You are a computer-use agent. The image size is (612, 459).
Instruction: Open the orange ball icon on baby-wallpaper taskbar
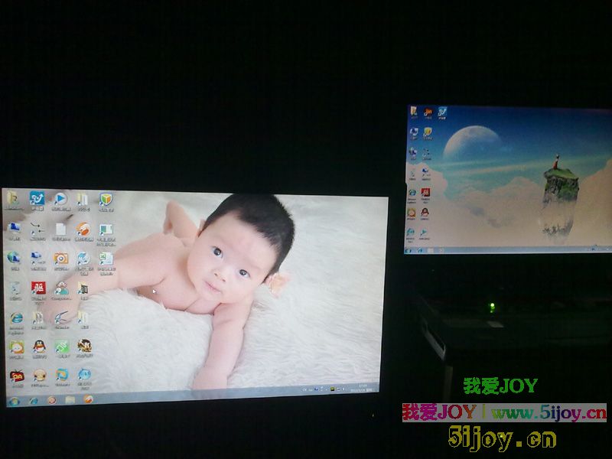pyautogui.click(x=88, y=399)
